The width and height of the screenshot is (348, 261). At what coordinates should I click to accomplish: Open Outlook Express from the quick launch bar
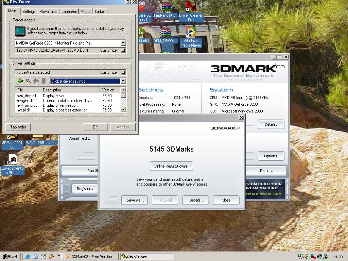pyautogui.click(x=35, y=257)
